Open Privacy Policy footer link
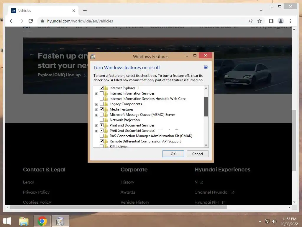This screenshot has width=302, height=227. coord(36,192)
